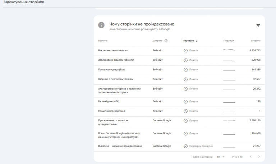Open the filter icon in table header
Viewport: 276px width, 164px height.
pyautogui.click(x=258, y=25)
